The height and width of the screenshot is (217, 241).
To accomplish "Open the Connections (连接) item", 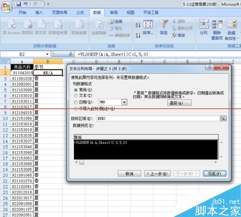I will point(116,21).
